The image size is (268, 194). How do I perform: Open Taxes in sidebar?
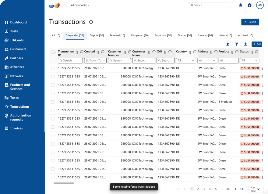tap(12, 98)
